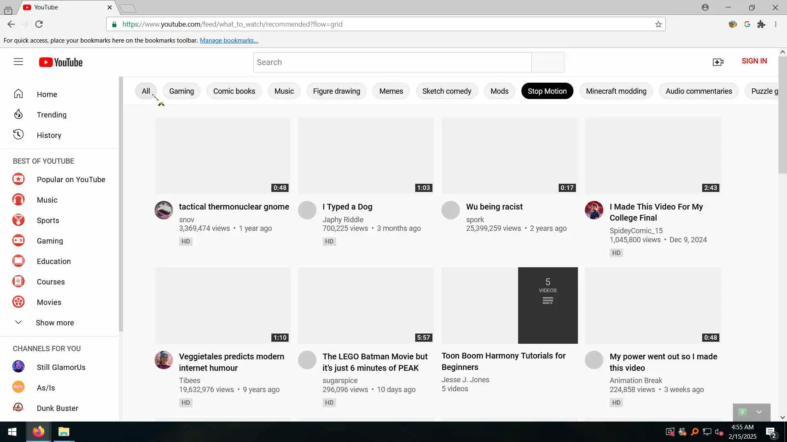The image size is (787, 442).
Task: Click the create video camera icon
Action: coord(718,62)
